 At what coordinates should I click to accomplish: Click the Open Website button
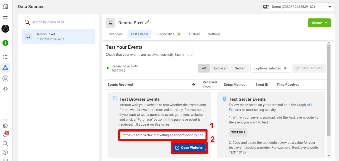[189, 148]
